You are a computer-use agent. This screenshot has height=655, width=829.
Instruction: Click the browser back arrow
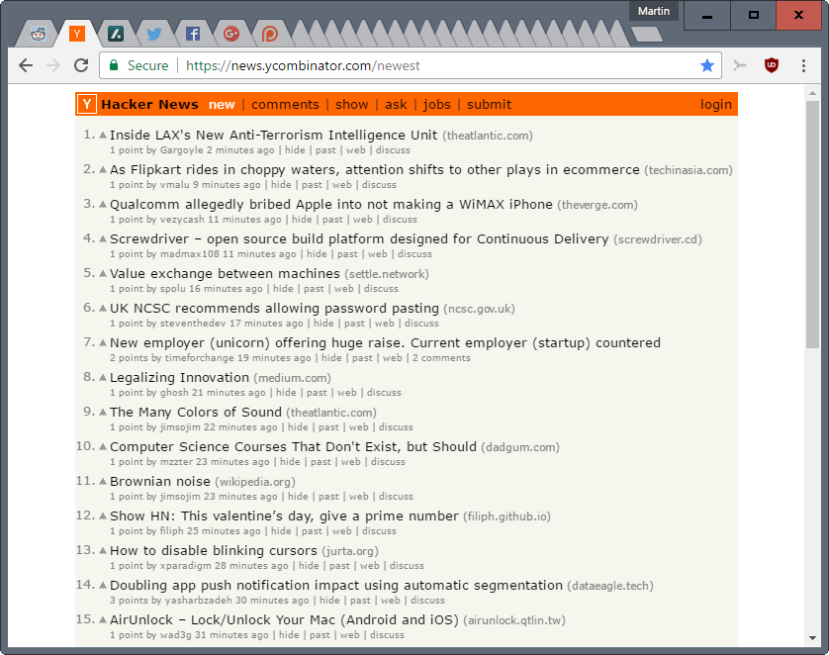pos(26,65)
